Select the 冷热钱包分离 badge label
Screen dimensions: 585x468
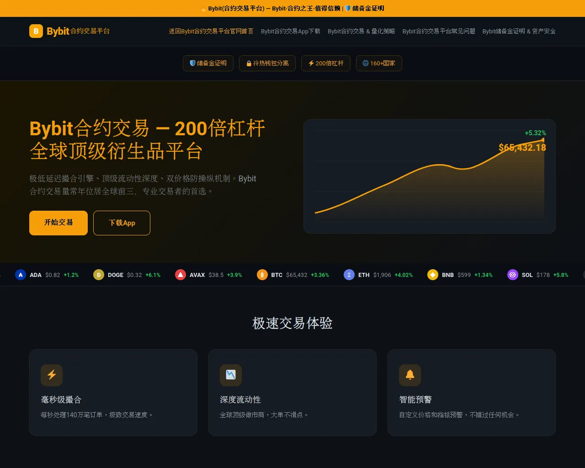(x=271, y=63)
